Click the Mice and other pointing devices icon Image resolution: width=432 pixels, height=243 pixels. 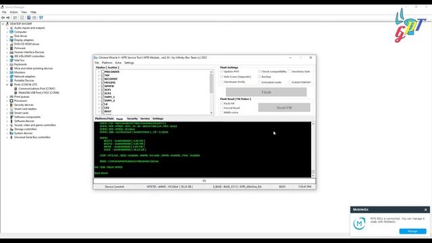pos(11,68)
